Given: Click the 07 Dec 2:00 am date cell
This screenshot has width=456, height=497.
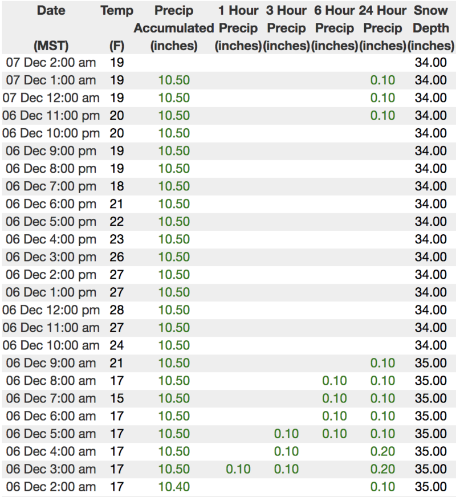Looking at the screenshot, I should click(x=51, y=62).
